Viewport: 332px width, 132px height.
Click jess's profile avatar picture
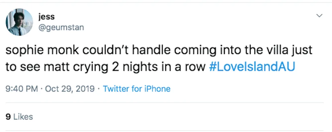(x=19, y=22)
